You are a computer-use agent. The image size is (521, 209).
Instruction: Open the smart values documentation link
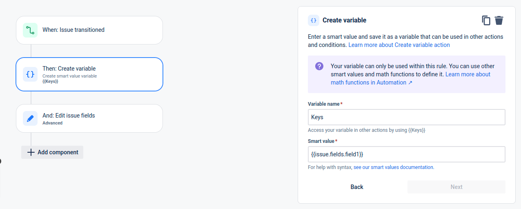pos(393,167)
